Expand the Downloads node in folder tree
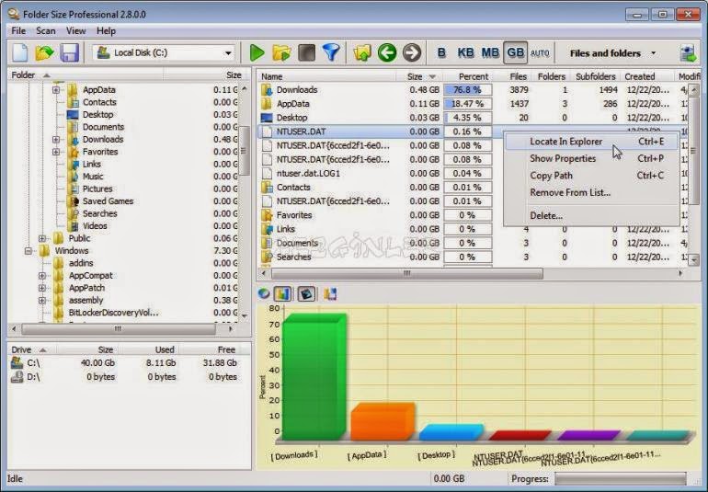Screen dimensions: 708x492 [x=56, y=139]
